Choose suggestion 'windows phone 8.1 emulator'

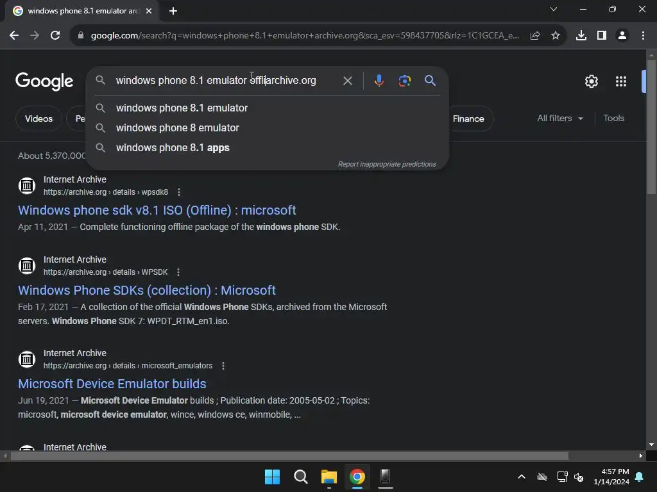267,108
